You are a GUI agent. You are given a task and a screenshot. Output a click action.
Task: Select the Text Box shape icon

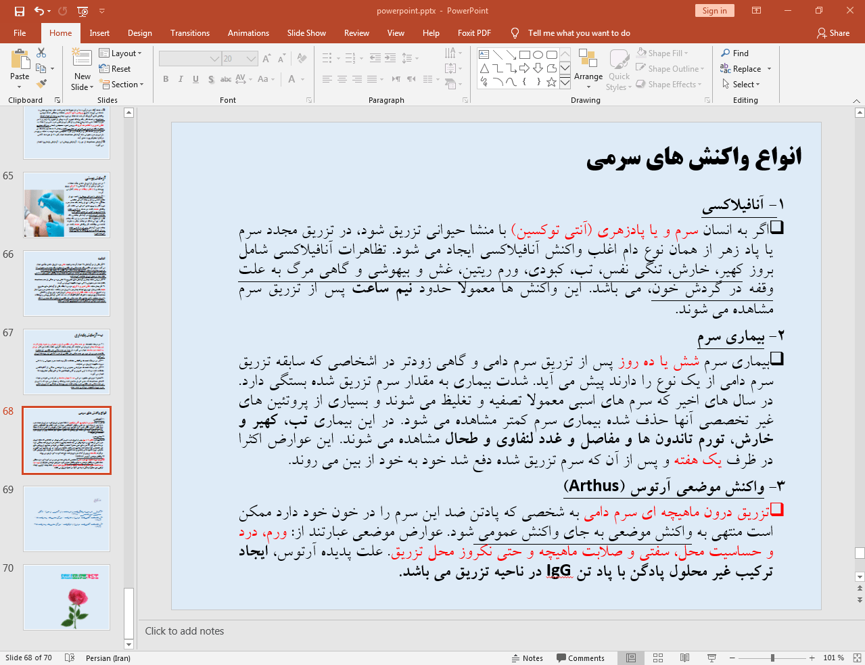coord(484,55)
